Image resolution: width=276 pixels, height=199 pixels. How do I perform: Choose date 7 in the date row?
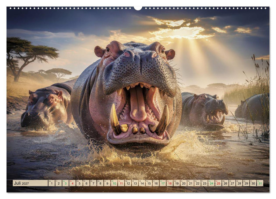(93, 183)
